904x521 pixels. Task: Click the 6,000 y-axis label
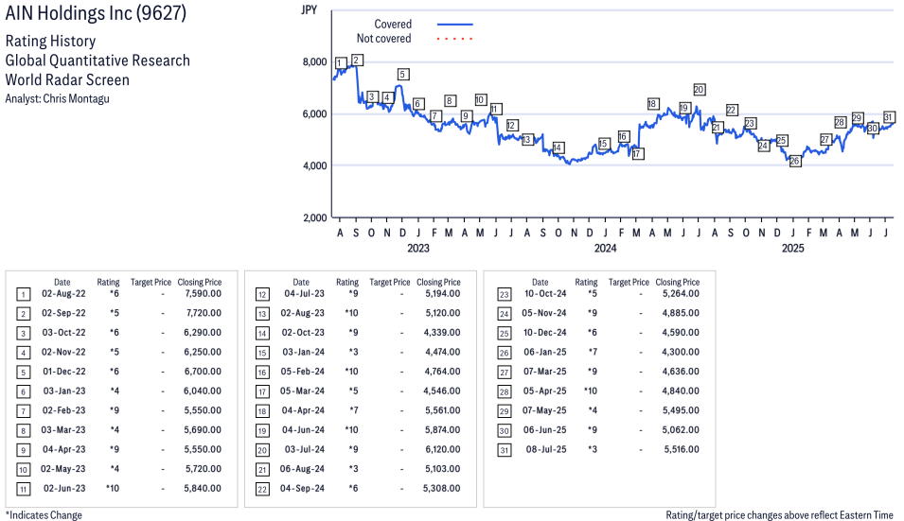(x=315, y=114)
